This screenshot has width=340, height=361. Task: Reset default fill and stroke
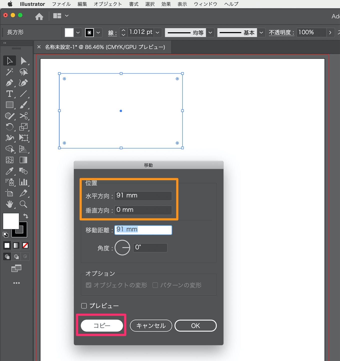[5, 235]
